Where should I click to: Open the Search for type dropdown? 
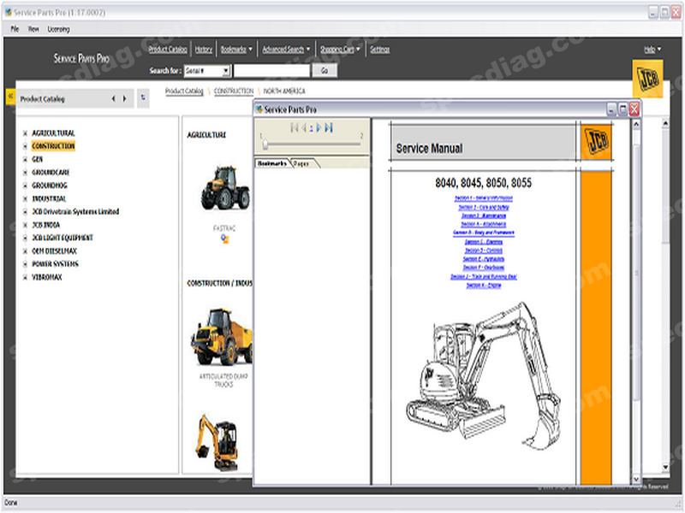(226, 71)
